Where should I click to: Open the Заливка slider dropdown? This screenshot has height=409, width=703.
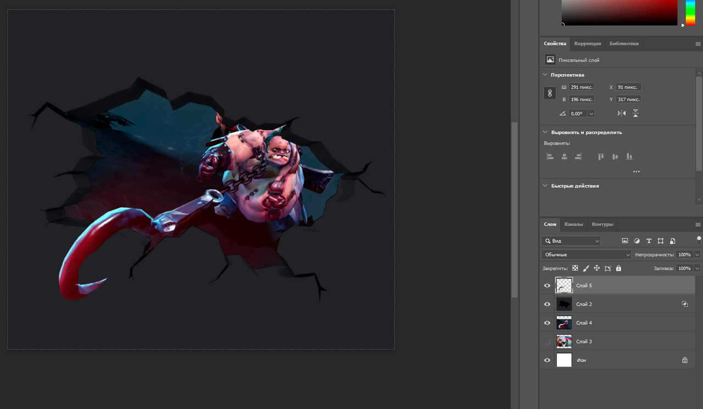[698, 268]
